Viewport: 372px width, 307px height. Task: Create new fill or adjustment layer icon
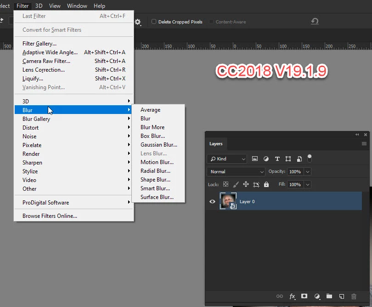tap(317, 296)
